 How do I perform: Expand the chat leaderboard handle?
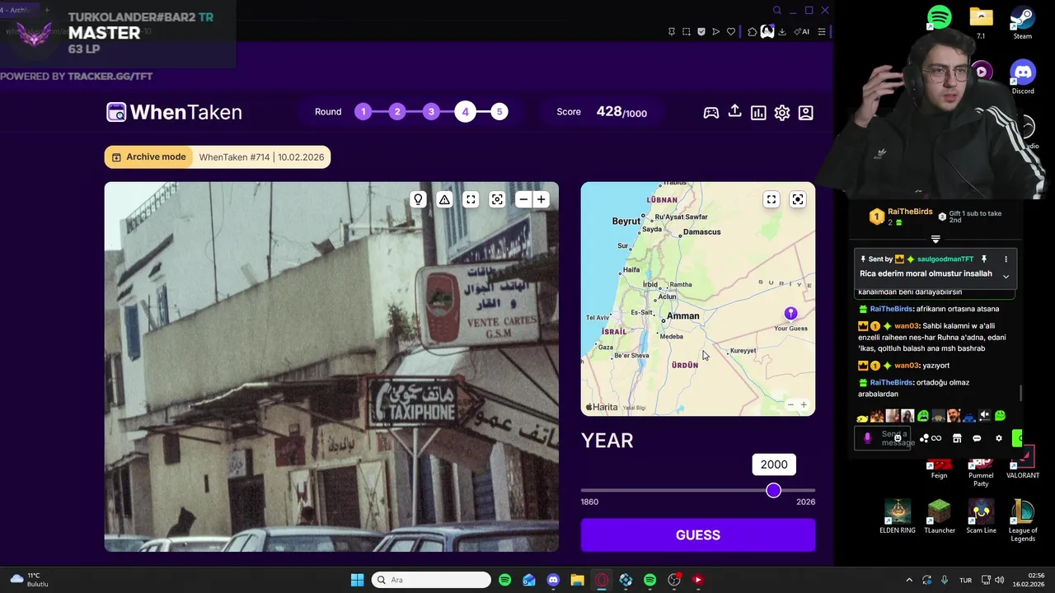[x=935, y=240]
